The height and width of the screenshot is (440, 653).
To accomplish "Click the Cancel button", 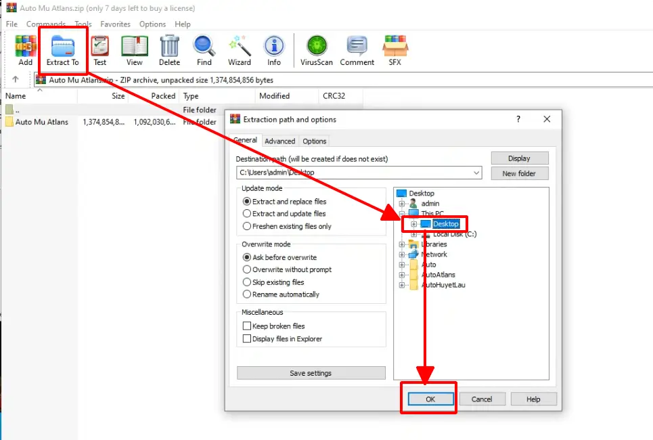I will [x=482, y=399].
